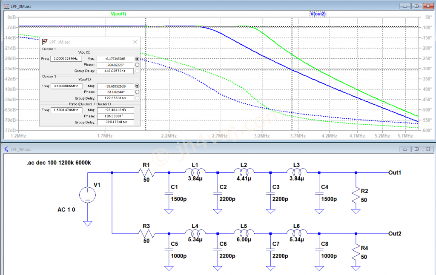
Task: Click Ratio Group Delay field -320.17941ns
Action: [115, 122]
